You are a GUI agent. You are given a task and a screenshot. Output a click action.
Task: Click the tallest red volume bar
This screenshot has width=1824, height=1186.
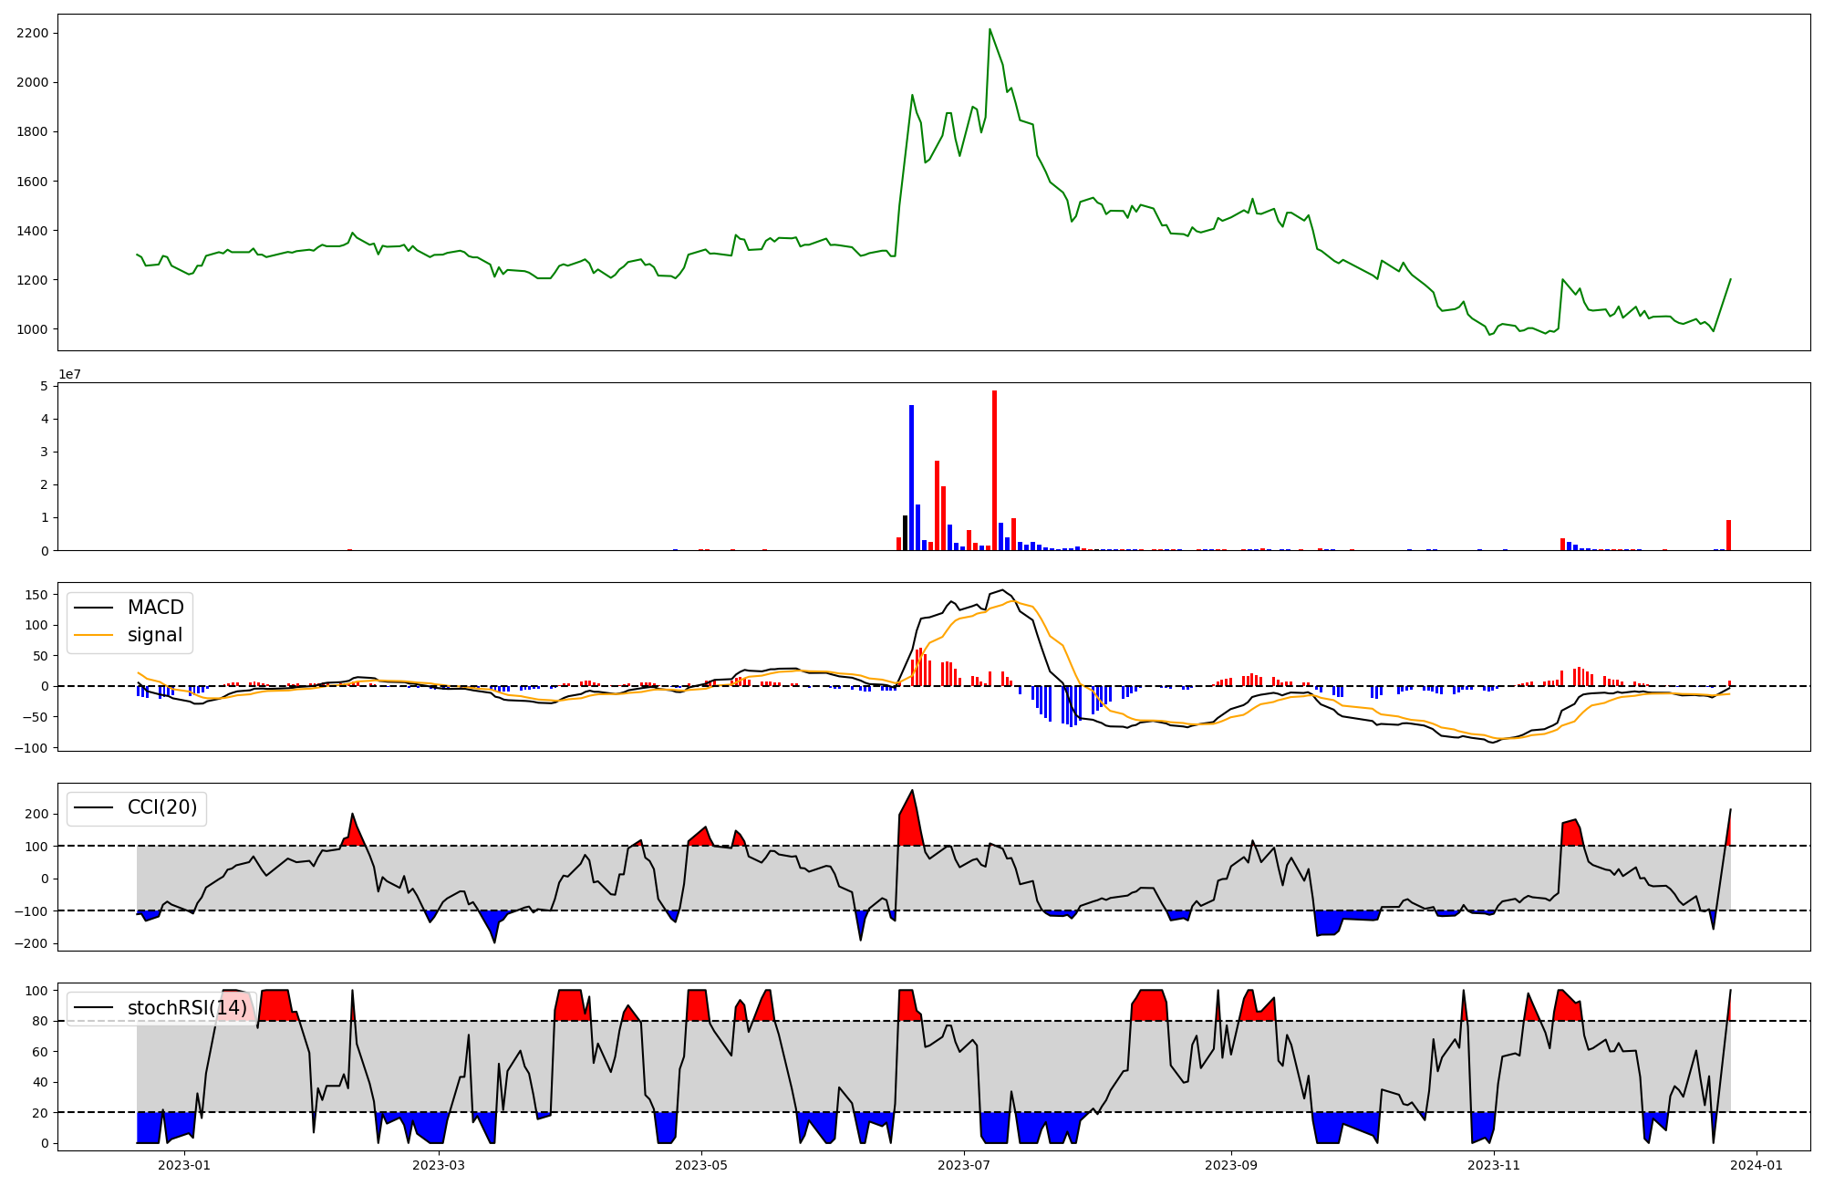pos(994,470)
